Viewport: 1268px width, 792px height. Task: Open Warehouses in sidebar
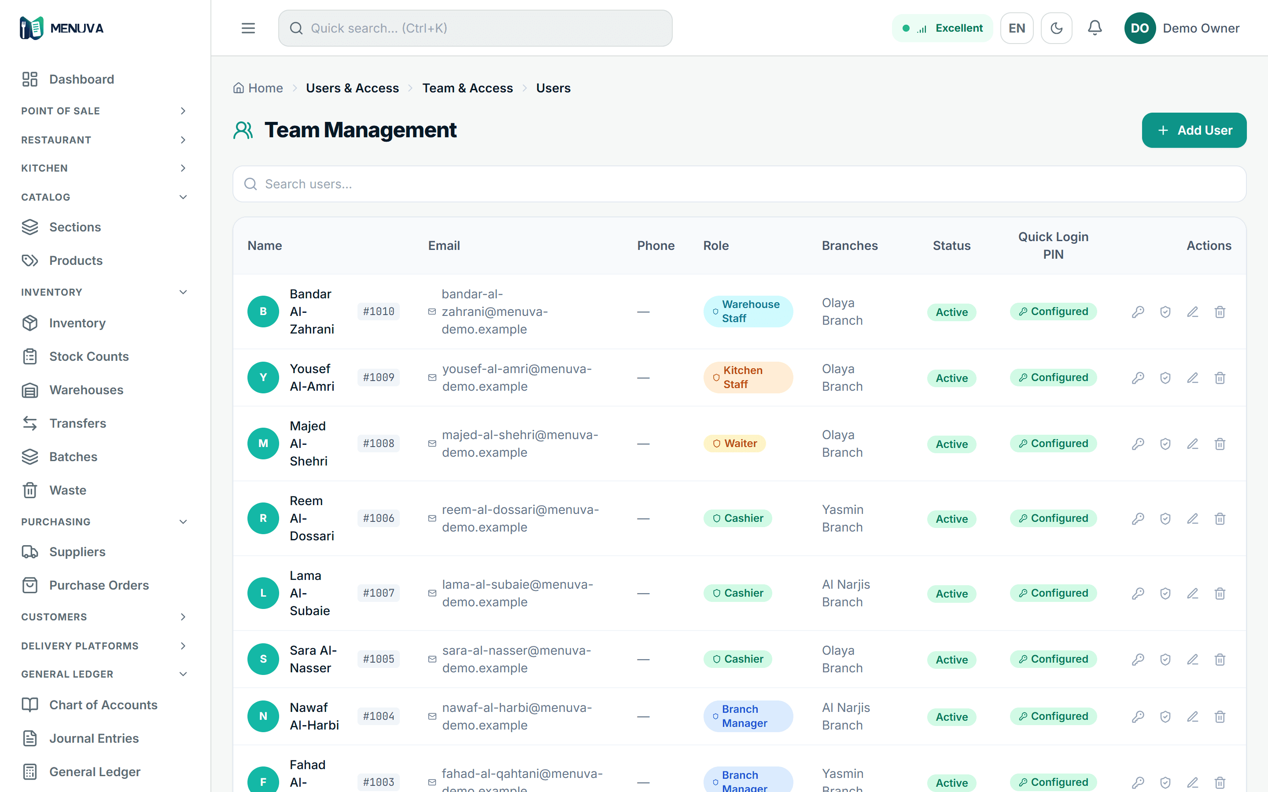105,390
